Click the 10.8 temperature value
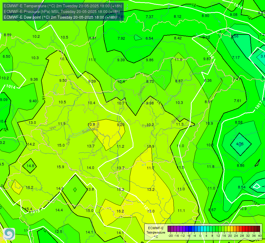Viewport: 265px width, 243px height. tap(91, 124)
